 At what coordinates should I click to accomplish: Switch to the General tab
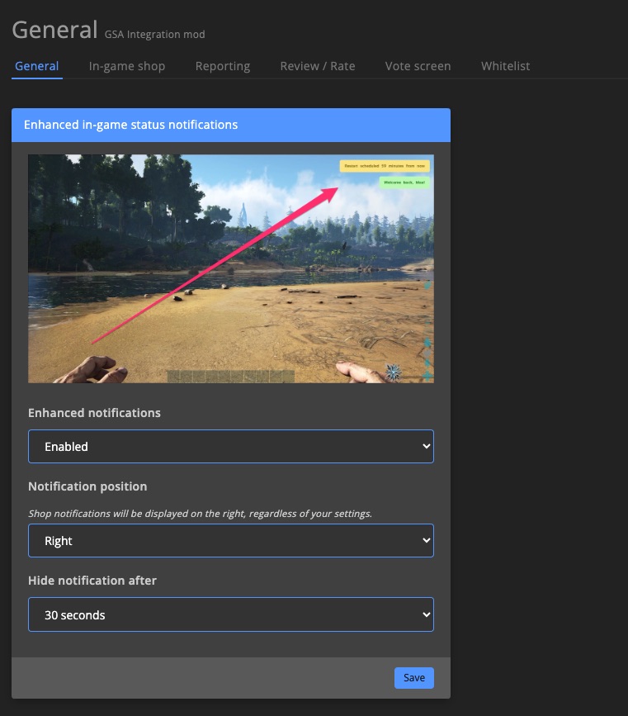coord(37,66)
